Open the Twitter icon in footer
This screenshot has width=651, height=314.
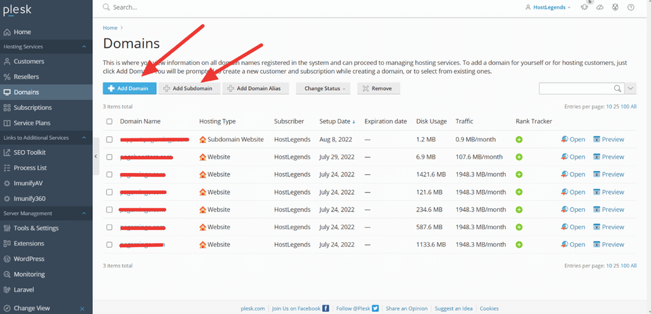point(375,309)
